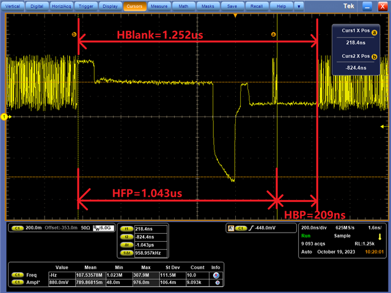
Task: Click the St Dev column header
Action: coord(172,267)
